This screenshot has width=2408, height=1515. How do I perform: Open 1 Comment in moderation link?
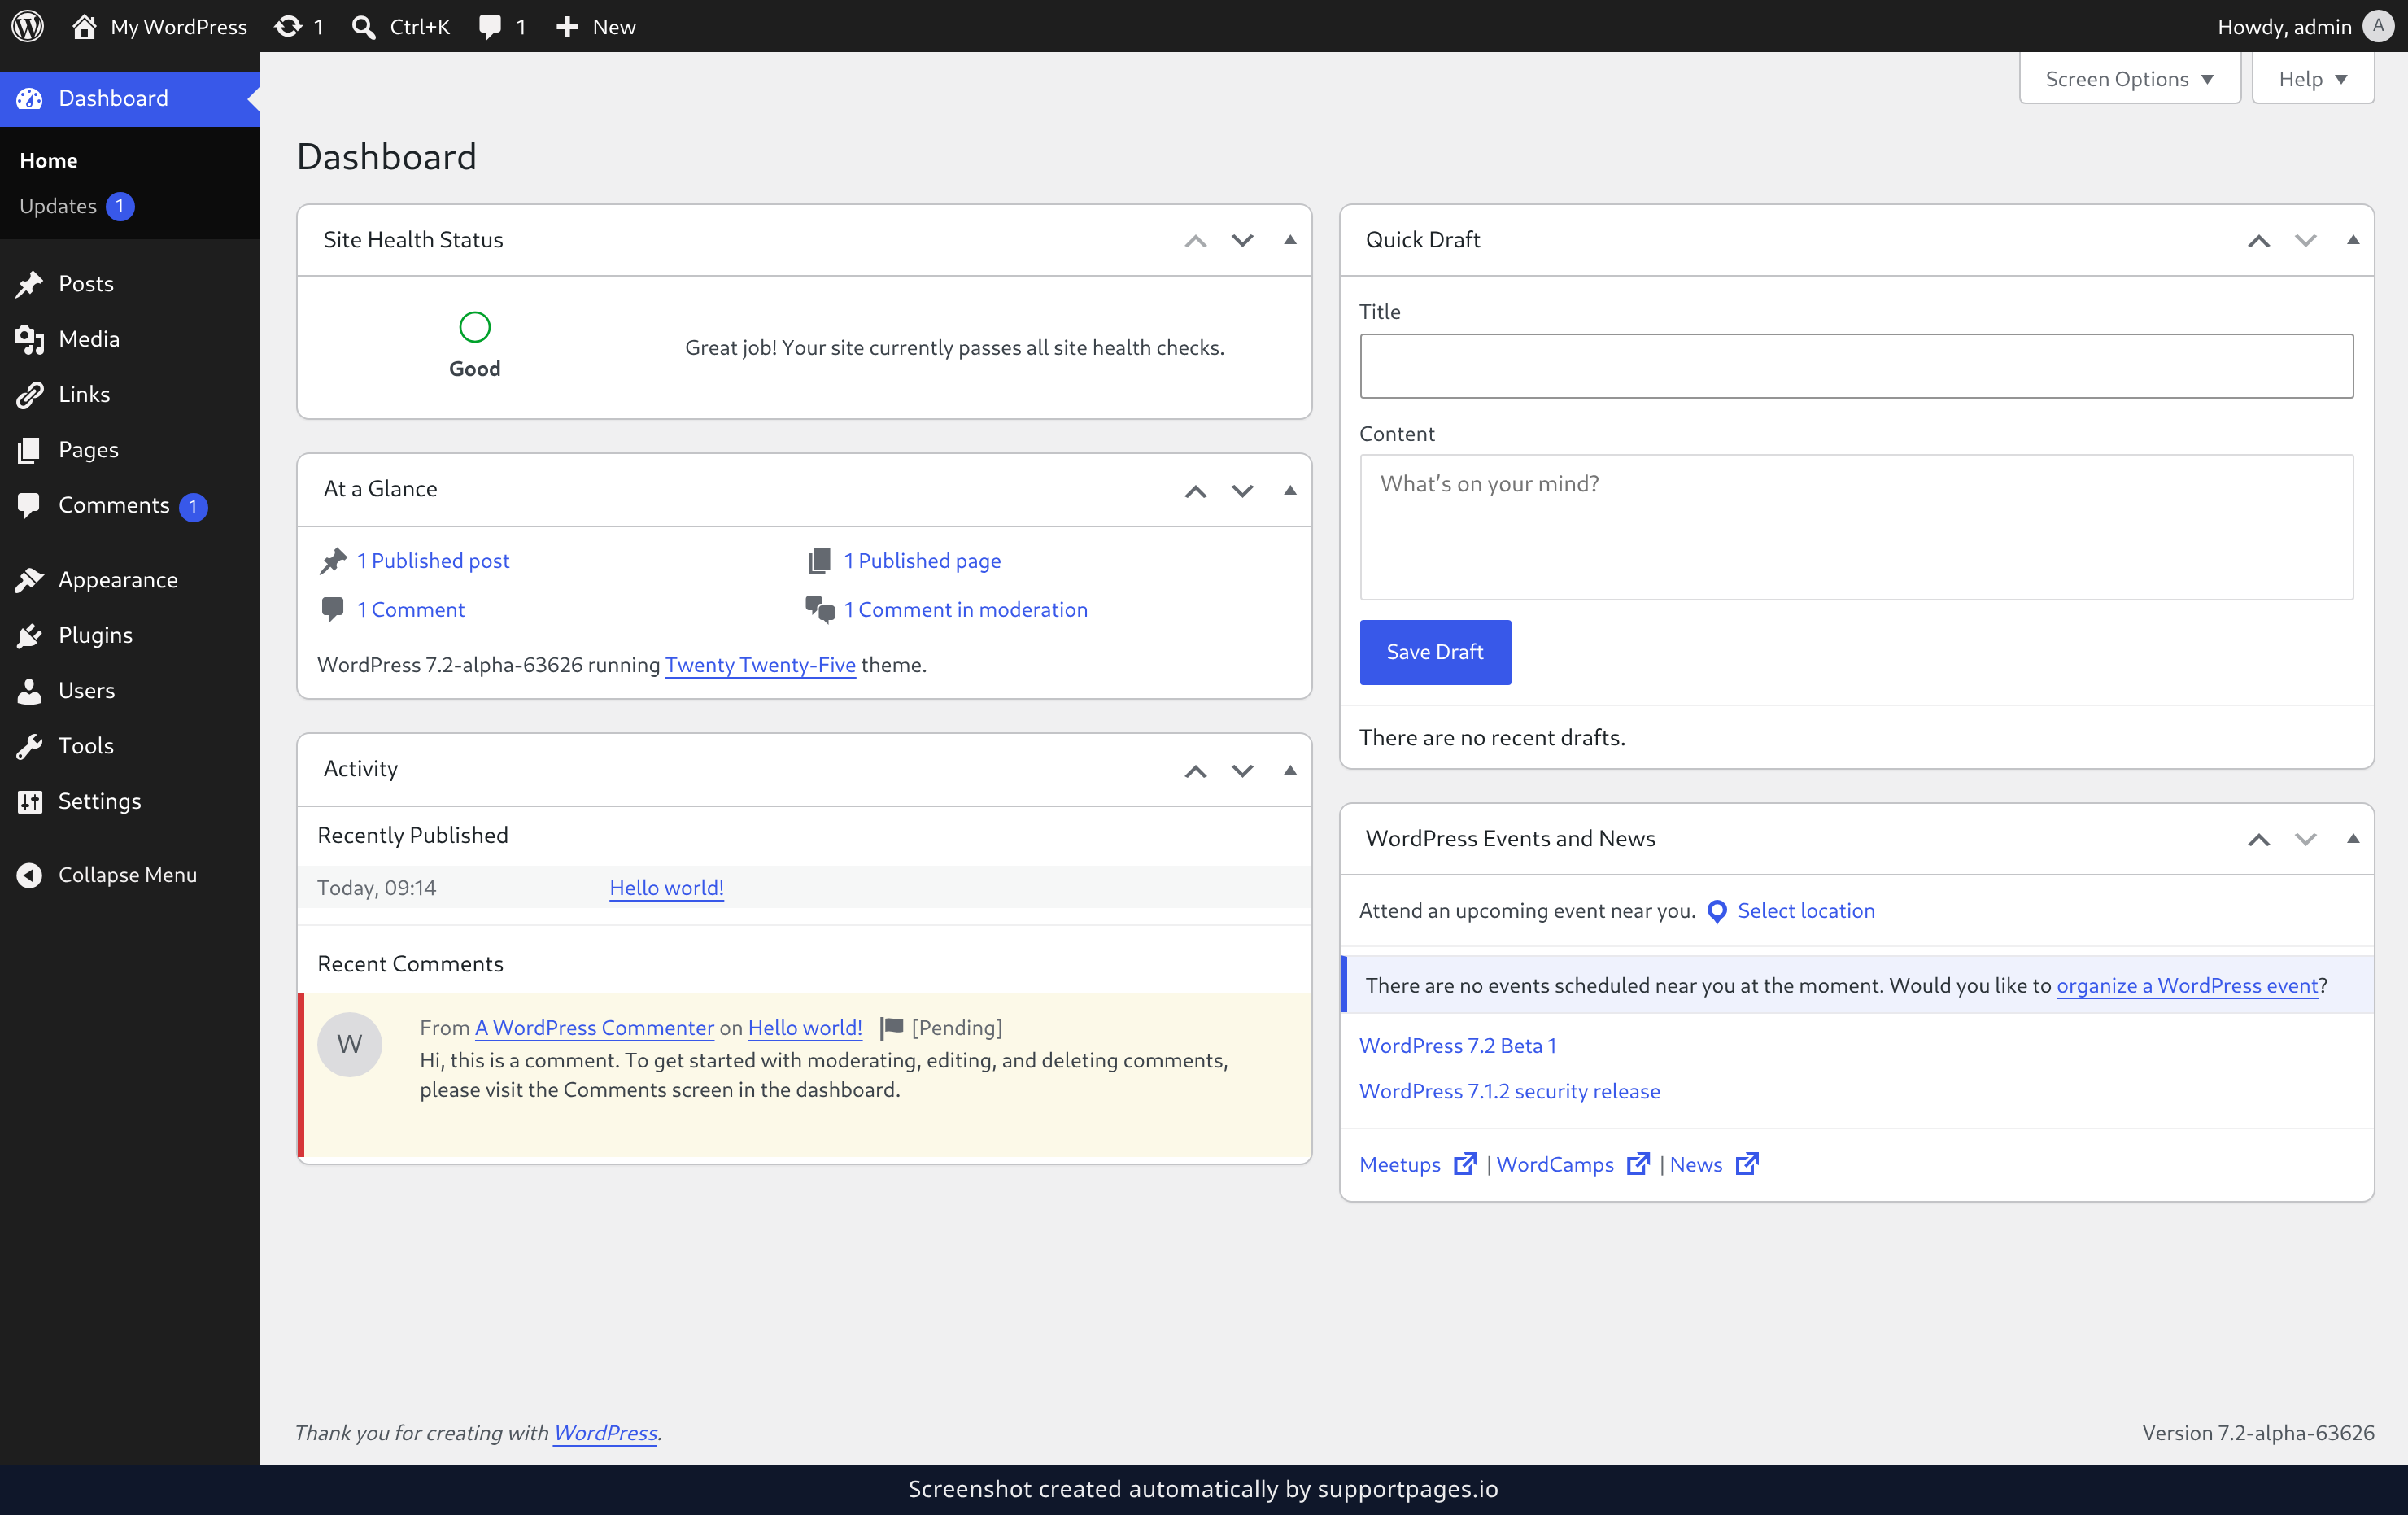click(x=965, y=610)
